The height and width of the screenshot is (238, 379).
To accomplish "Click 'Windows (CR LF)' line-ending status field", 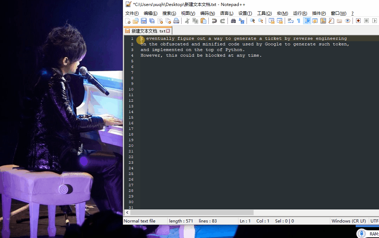I will coord(349,221).
